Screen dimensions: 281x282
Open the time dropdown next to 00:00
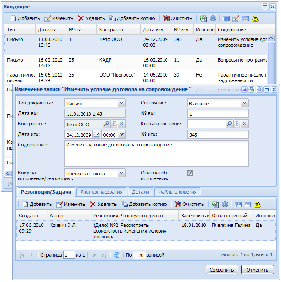[x=121, y=135]
